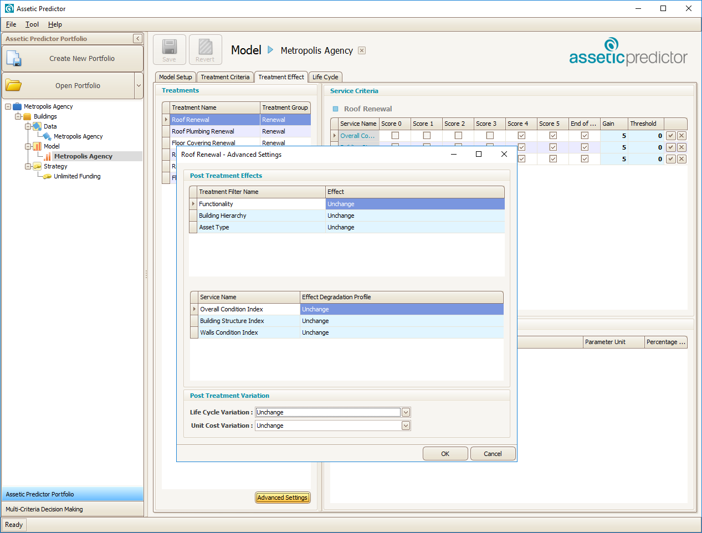Uncheck Score 4 in the Overall Co… row
The width and height of the screenshot is (702, 533).
pyautogui.click(x=521, y=136)
